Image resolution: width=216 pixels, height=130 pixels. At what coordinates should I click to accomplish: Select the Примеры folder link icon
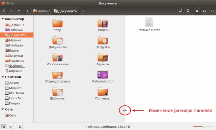(x=103, y=92)
